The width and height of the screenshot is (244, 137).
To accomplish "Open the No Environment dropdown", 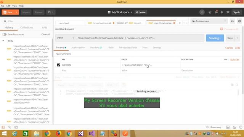I will point(209,21).
